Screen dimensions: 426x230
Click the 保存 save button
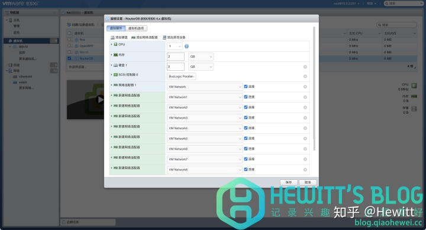pyautogui.click(x=289, y=182)
